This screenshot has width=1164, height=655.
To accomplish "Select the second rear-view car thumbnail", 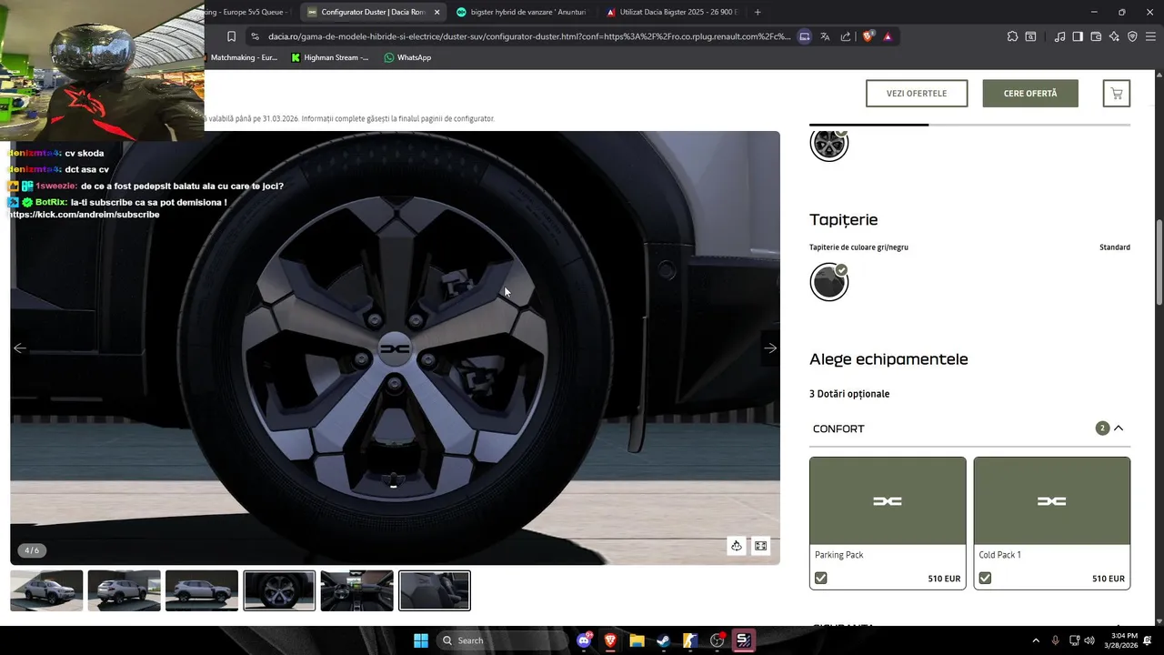I will (x=125, y=590).
